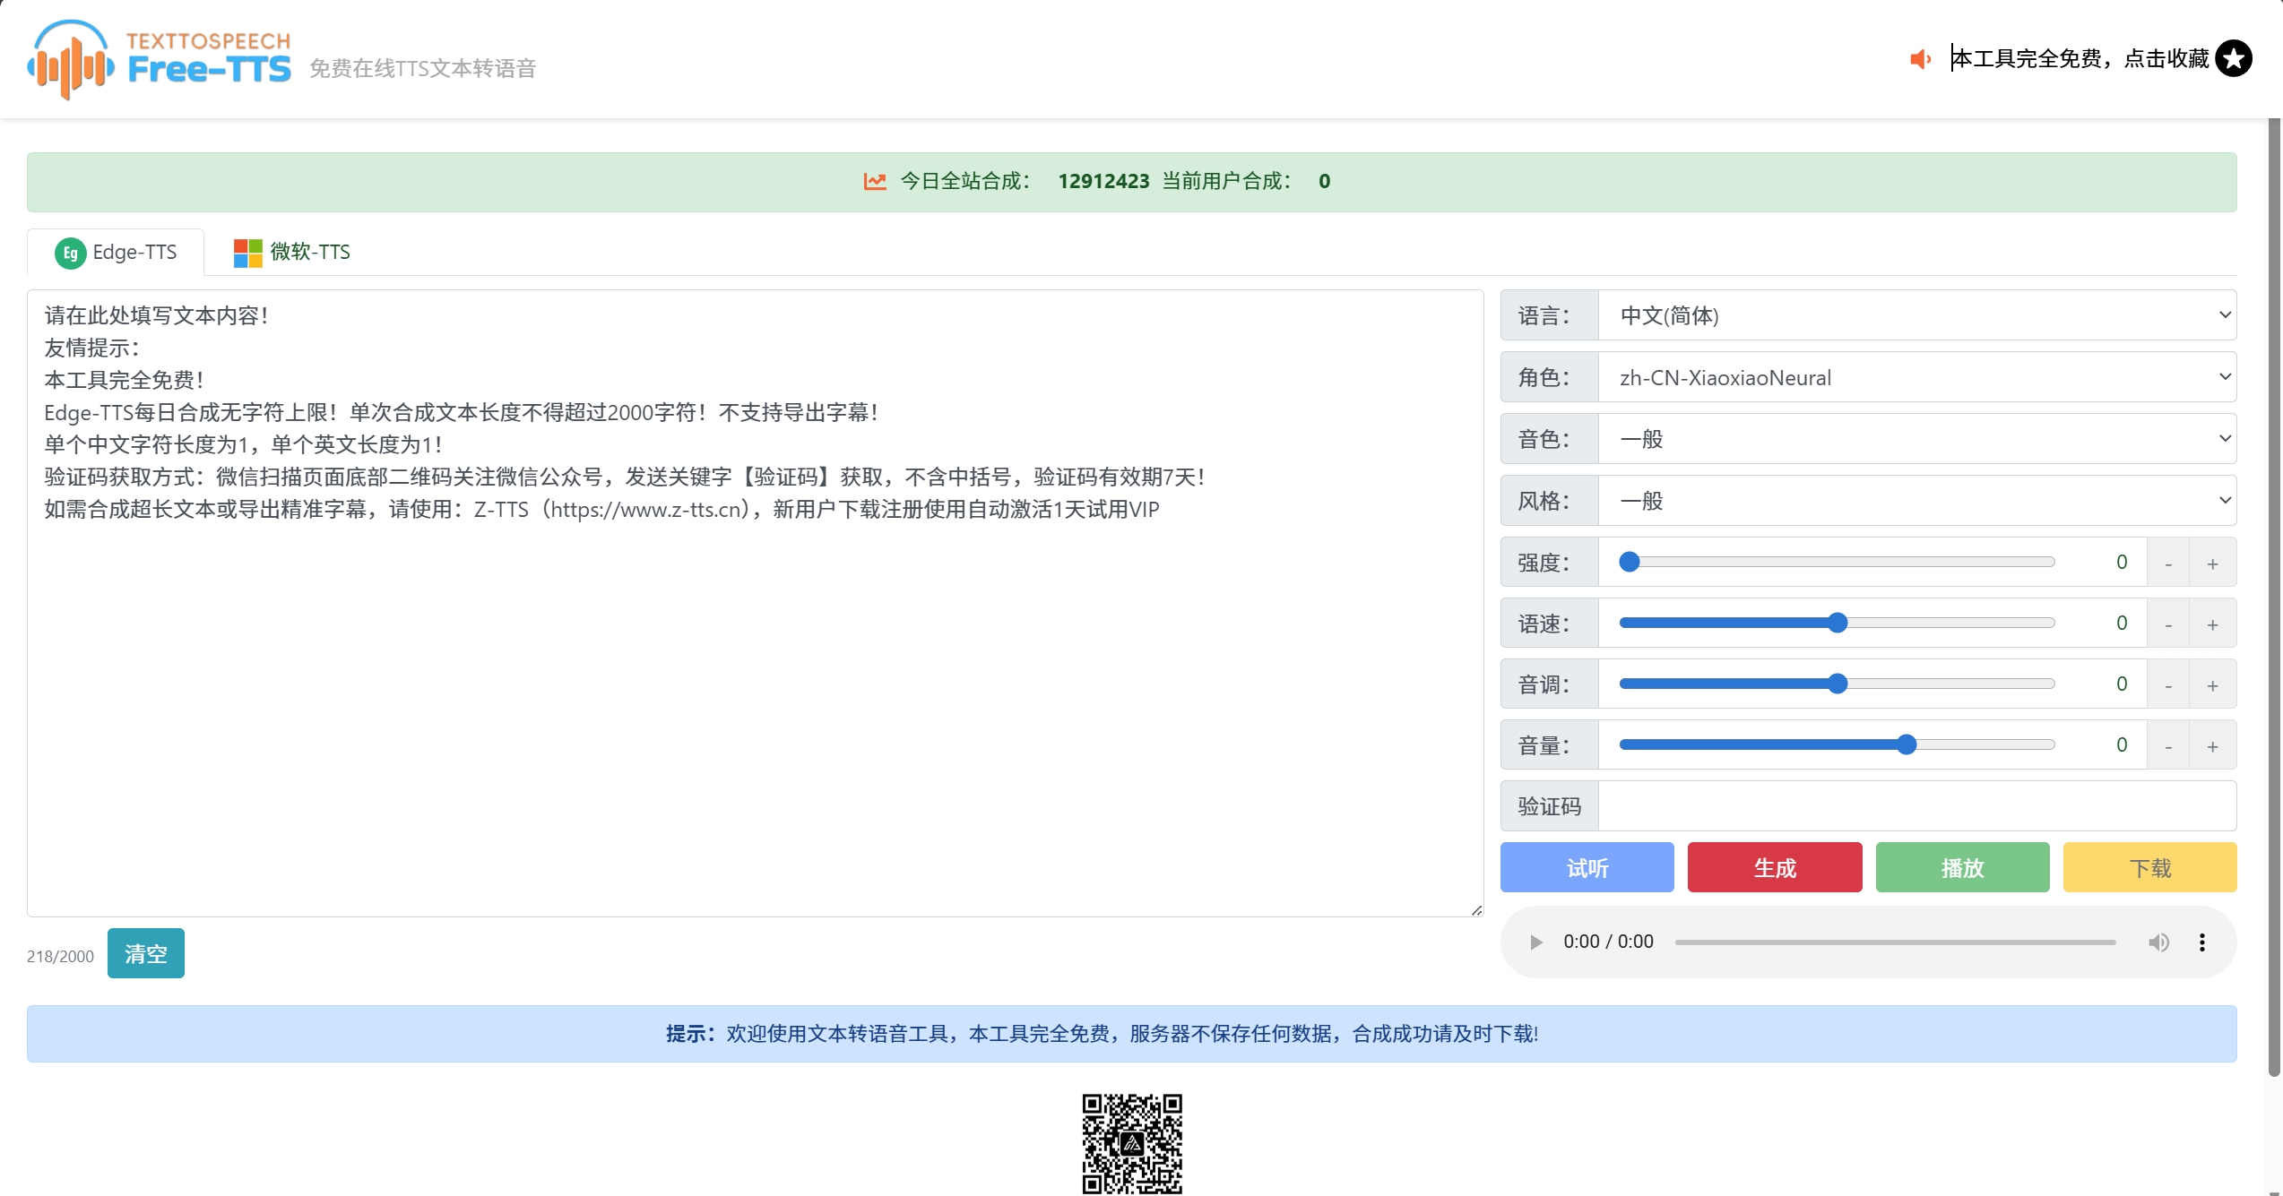Click the star collection icon top right
Viewport: 2283px width, 1196px height.
click(2234, 57)
